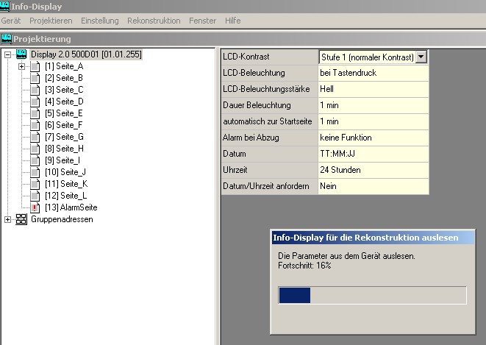486x345 pixels.
Task: Collapse the Display 2.0 500D01 node
Action: pos(8,54)
